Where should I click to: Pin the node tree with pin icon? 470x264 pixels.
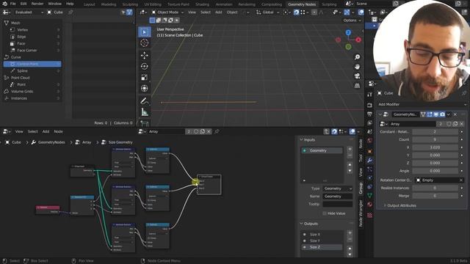[217, 131]
